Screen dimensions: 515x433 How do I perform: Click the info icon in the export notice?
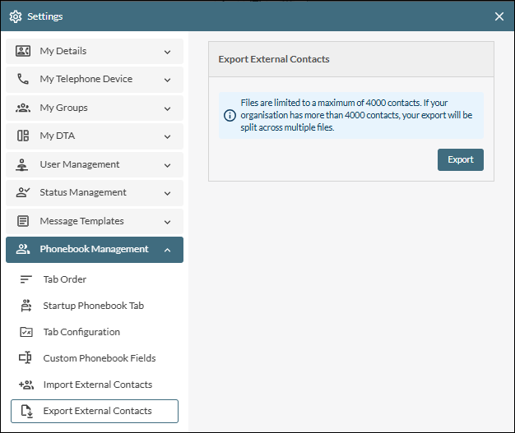pos(230,115)
